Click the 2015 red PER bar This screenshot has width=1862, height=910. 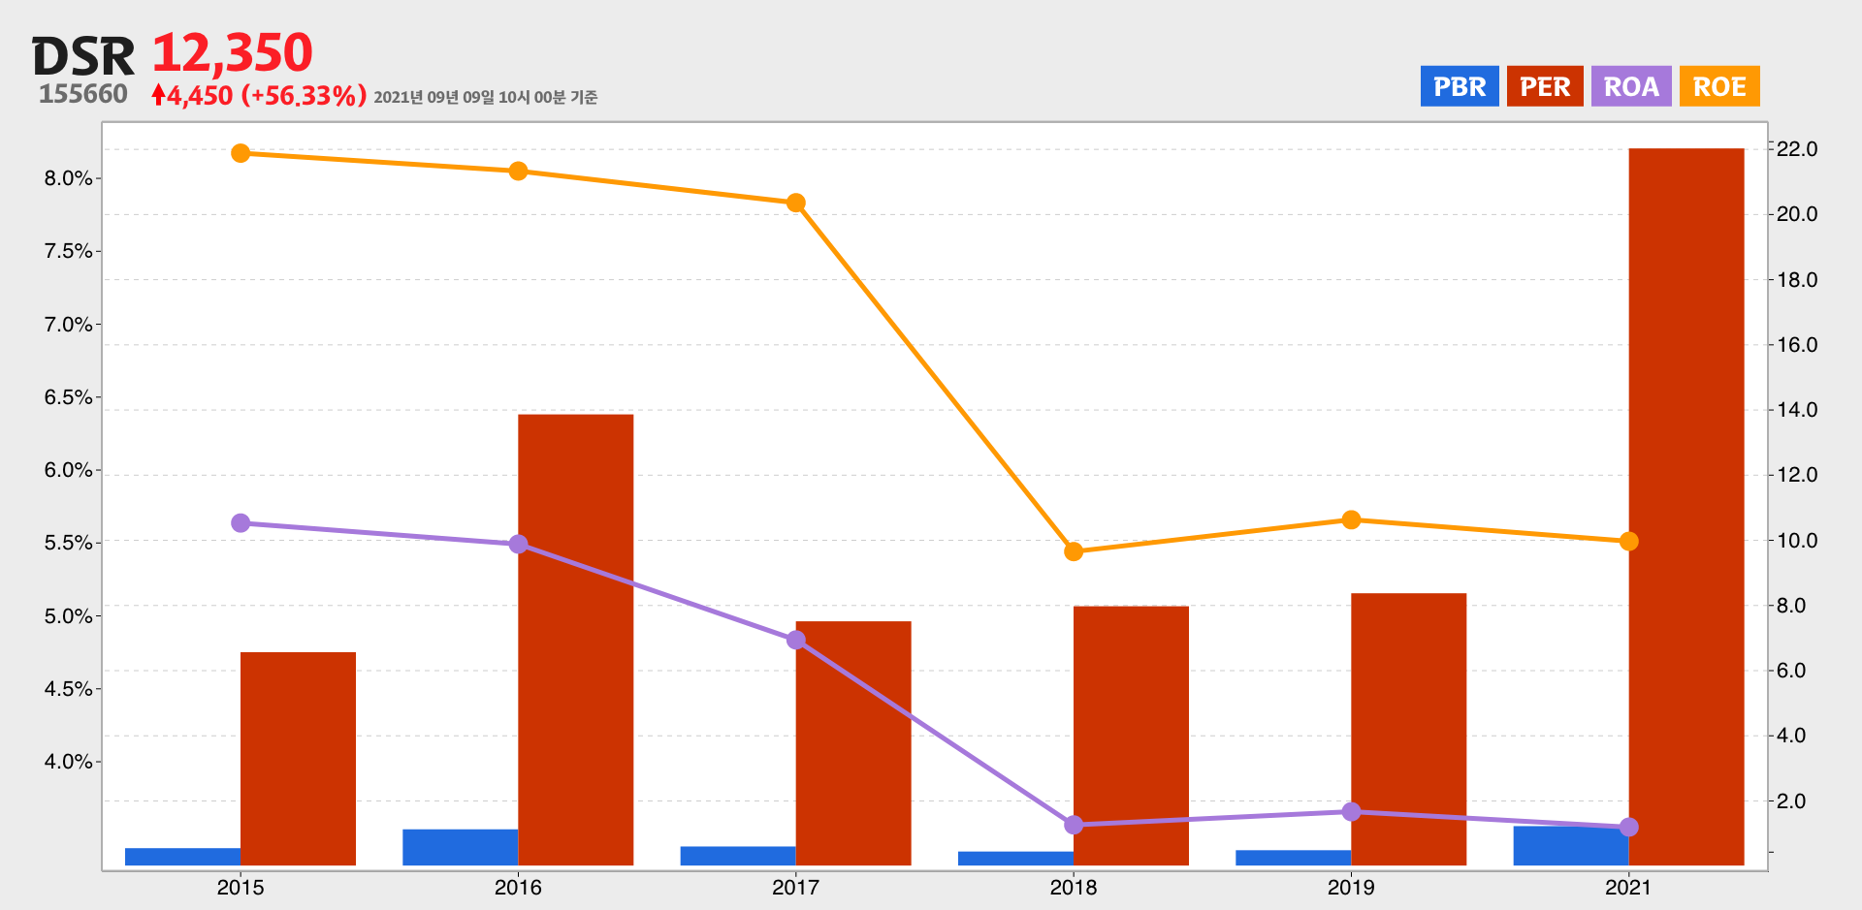[x=298, y=759]
